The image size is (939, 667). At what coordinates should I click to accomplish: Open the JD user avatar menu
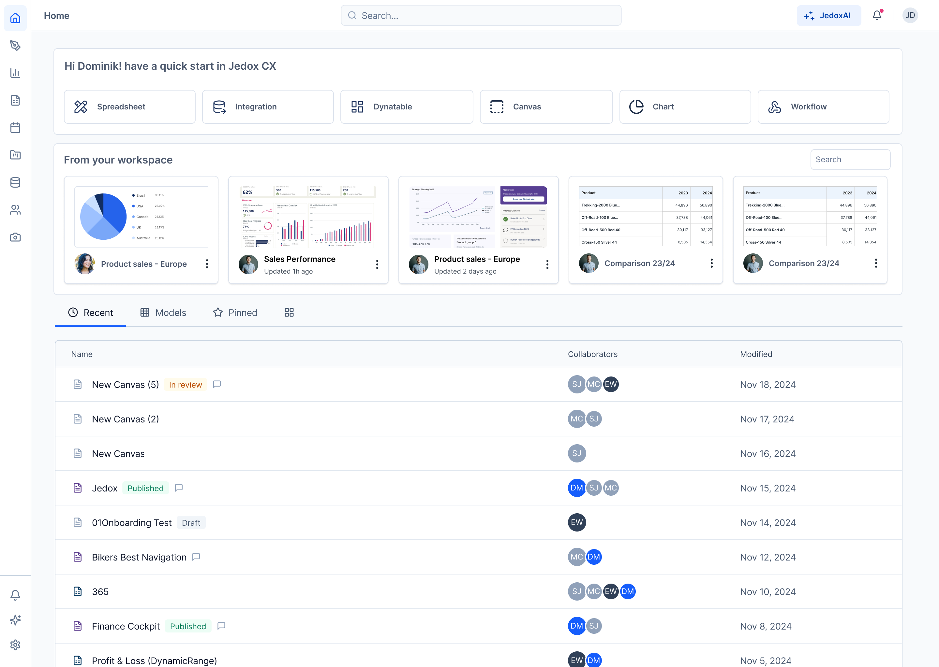pos(910,15)
